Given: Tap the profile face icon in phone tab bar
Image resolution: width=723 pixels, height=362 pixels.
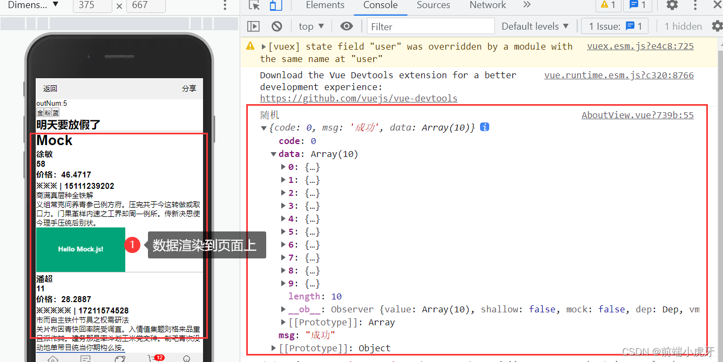Looking at the screenshot, I should pyautogui.click(x=186, y=359).
